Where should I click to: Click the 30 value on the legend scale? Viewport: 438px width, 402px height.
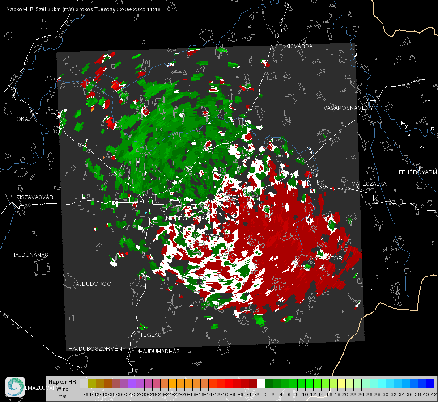(x=386, y=394)
